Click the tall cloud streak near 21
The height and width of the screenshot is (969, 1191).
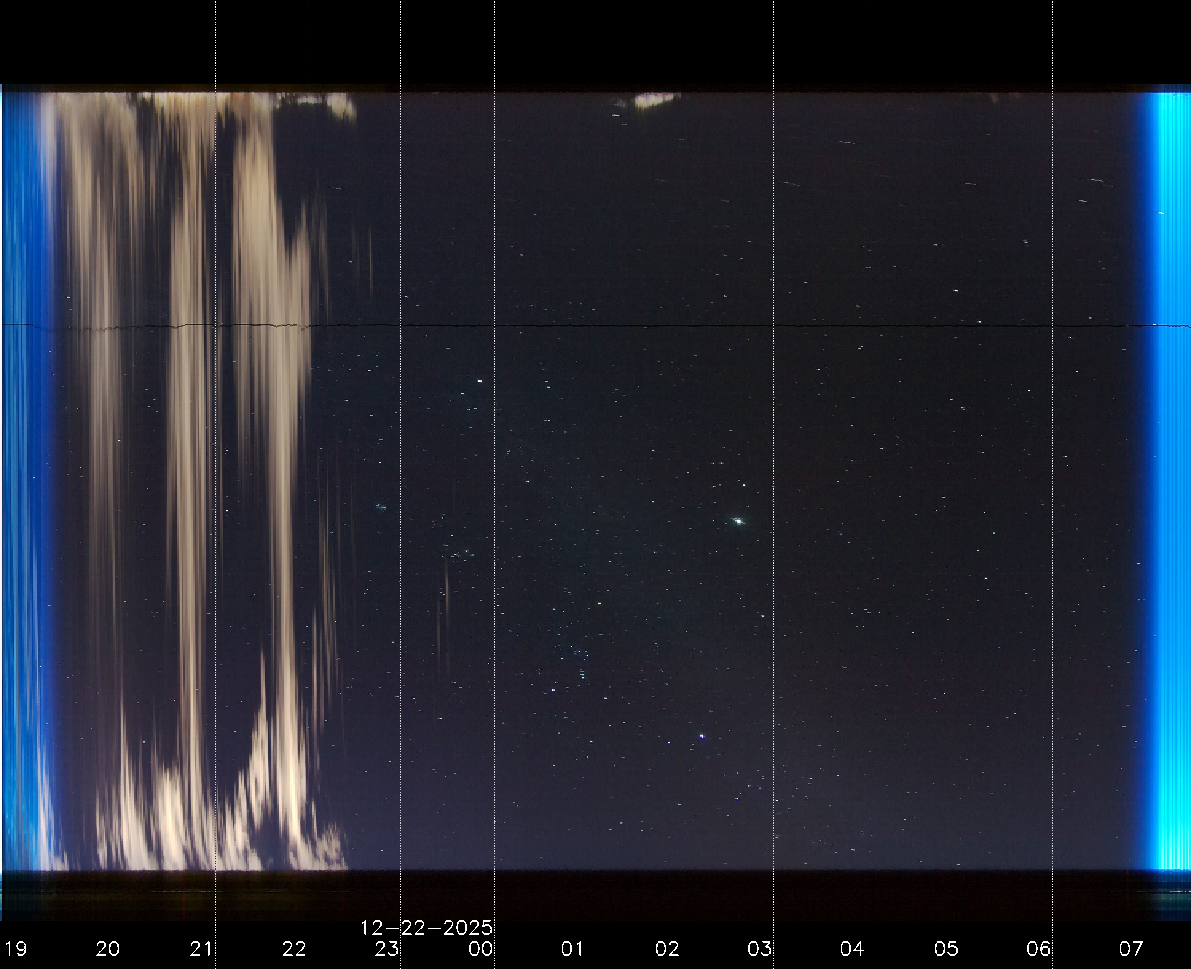point(190,502)
